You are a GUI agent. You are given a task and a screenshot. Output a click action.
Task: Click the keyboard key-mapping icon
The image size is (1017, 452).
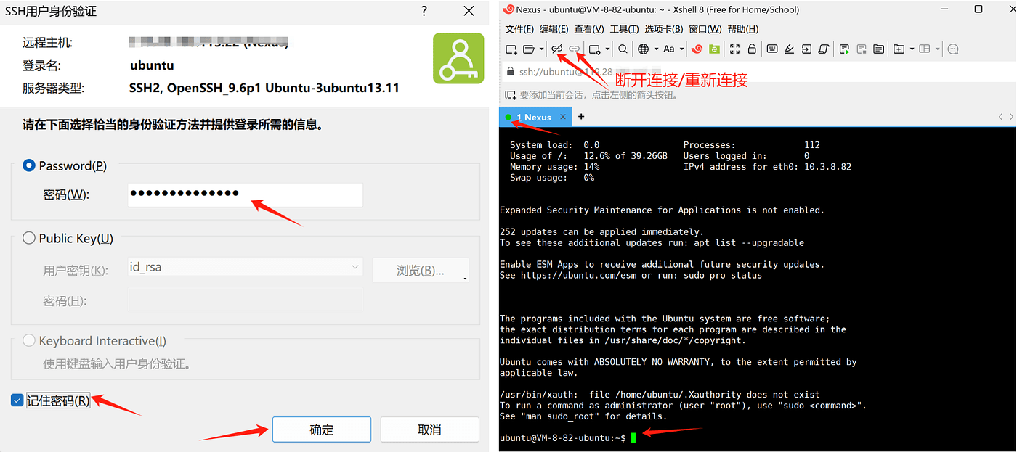coord(772,49)
